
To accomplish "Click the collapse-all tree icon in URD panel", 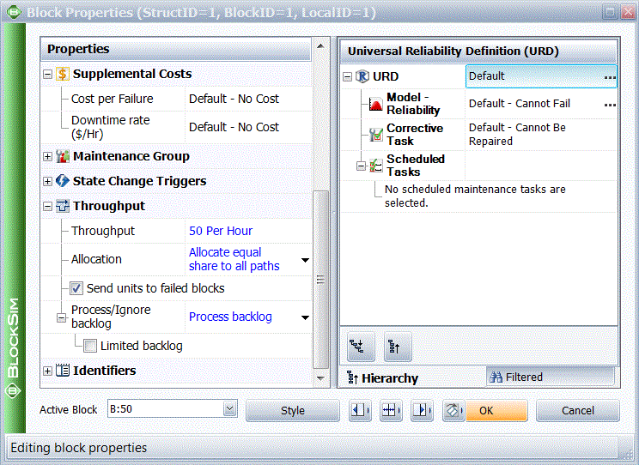I will tap(398, 347).
